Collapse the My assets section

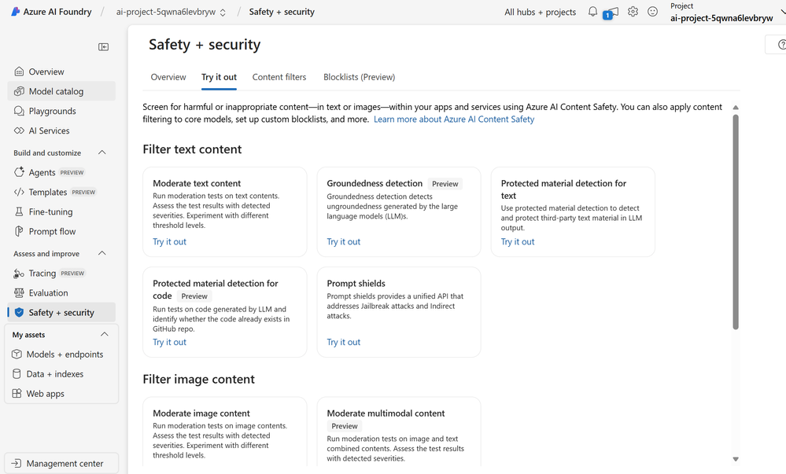click(105, 334)
